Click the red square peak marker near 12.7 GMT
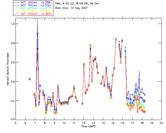The height and width of the screenshot is (133, 166). tap(90, 45)
